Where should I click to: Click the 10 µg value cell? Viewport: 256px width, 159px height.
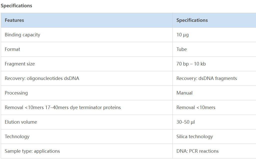[182, 35]
